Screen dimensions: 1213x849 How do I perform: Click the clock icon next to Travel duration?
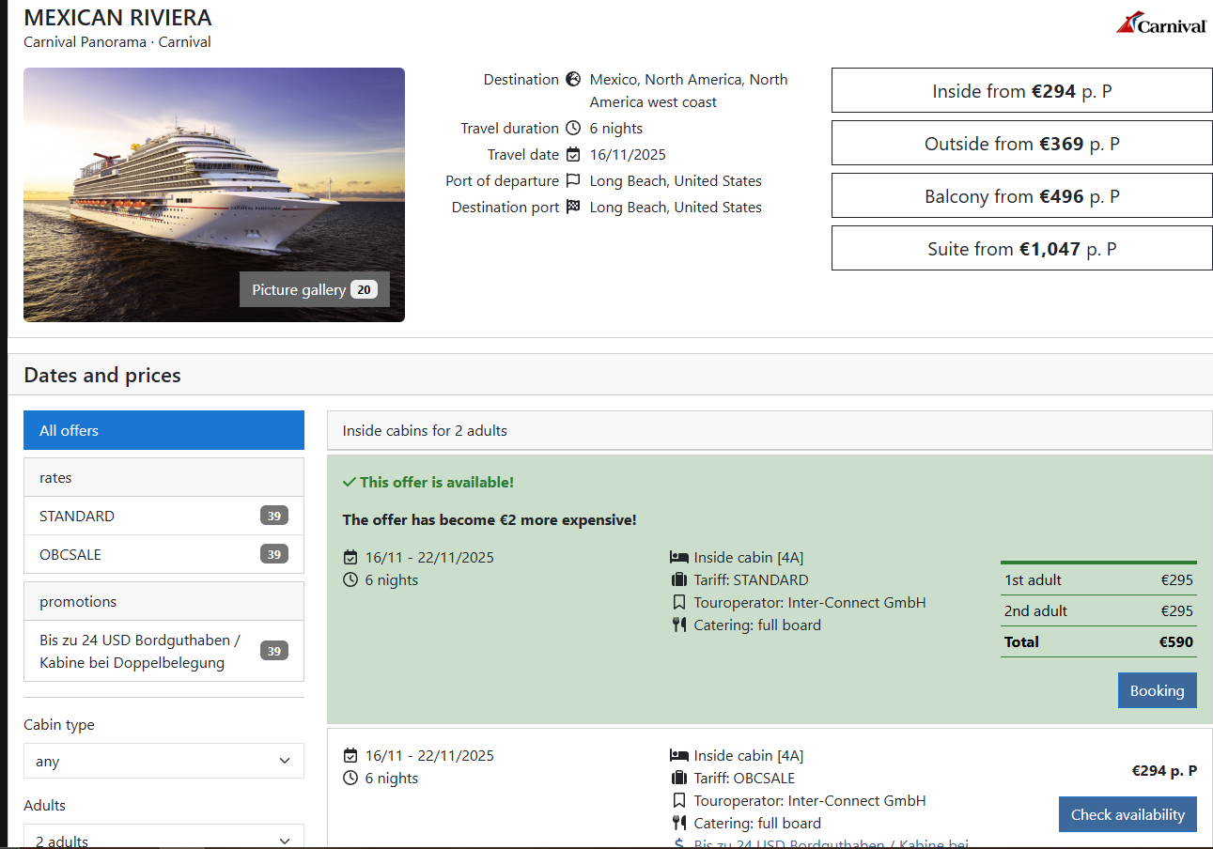coord(574,129)
